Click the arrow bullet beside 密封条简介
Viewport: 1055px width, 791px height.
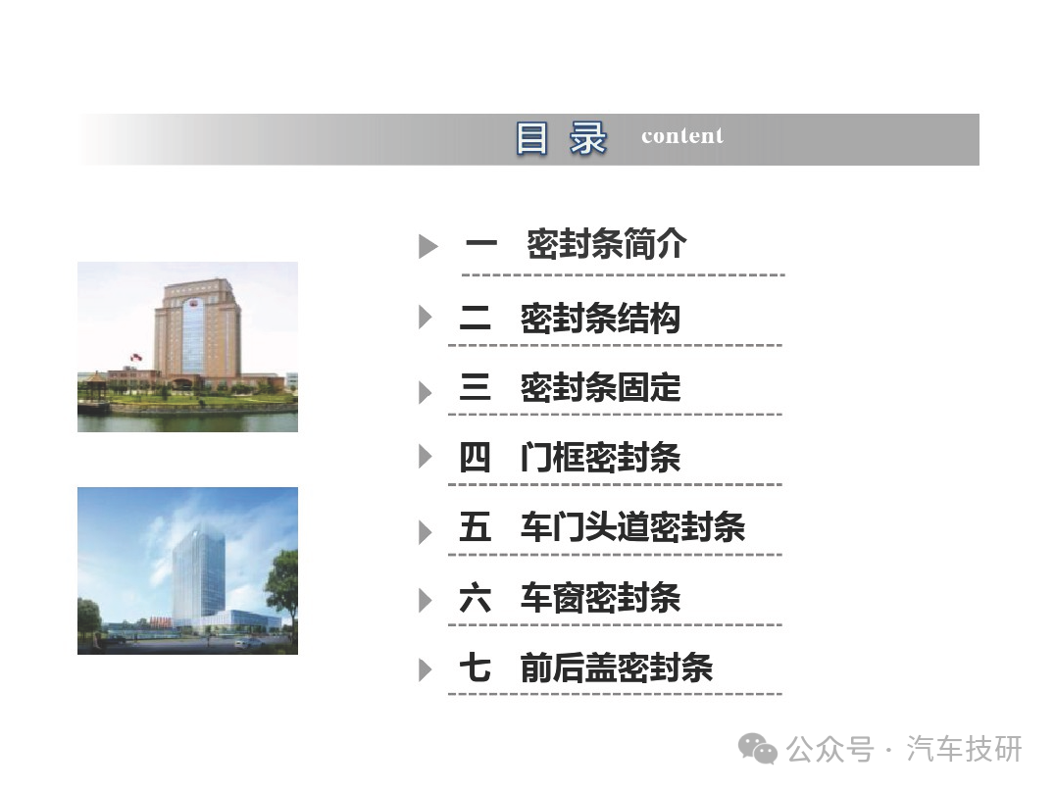(x=427, y=246)
